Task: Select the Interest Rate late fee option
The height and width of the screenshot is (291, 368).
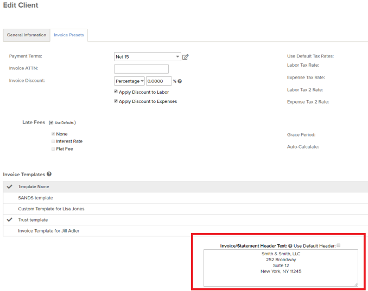Action: pos(53,141)
